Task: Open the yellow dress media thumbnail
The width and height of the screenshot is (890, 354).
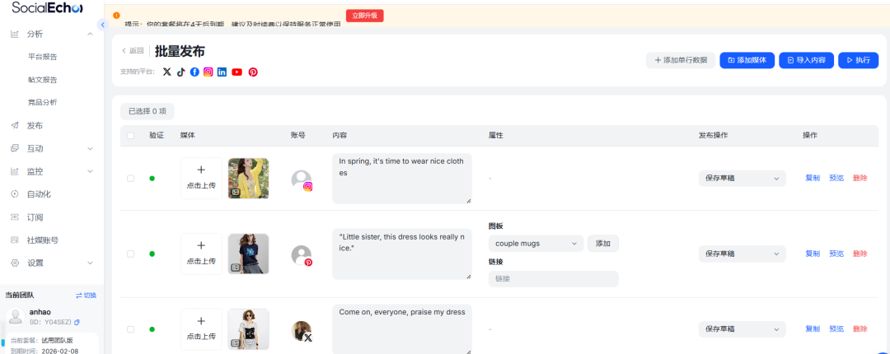Action: [249, 178]
